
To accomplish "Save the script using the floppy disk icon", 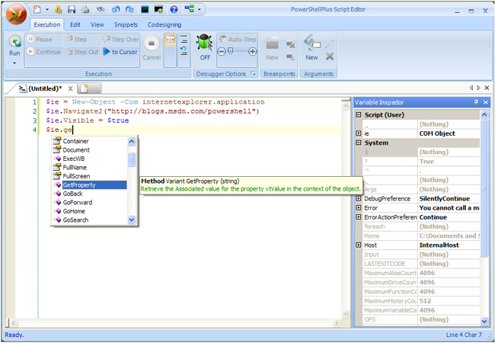I will tap(72, 9).
